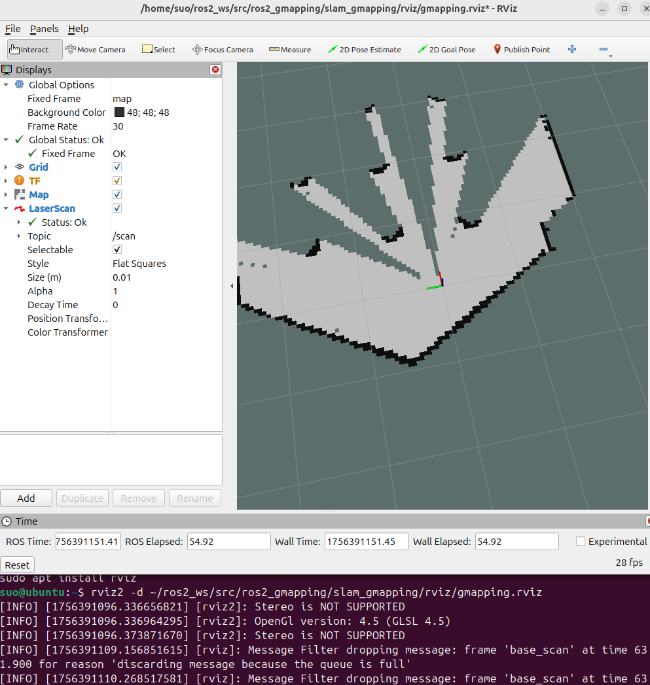
Task: Click the Fixed Frame status checkmark icon
Action: click(x=32, y=153)
